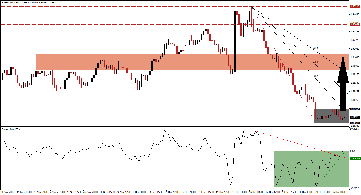
Task: Click the 18 Nov 2019 axis date label
Action: pos(8,192)
